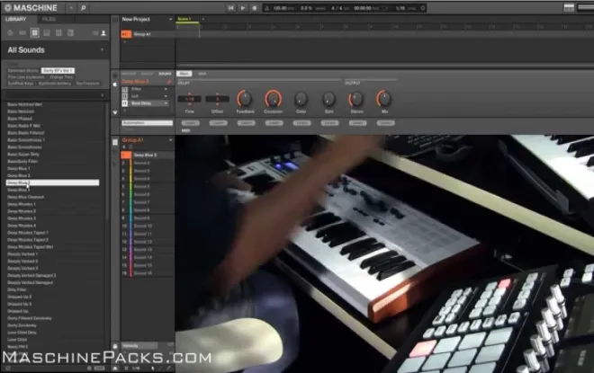This screenshot has height=373, width=594.
Task: Switch to the GROUP tab
Action: click(147, 74)
